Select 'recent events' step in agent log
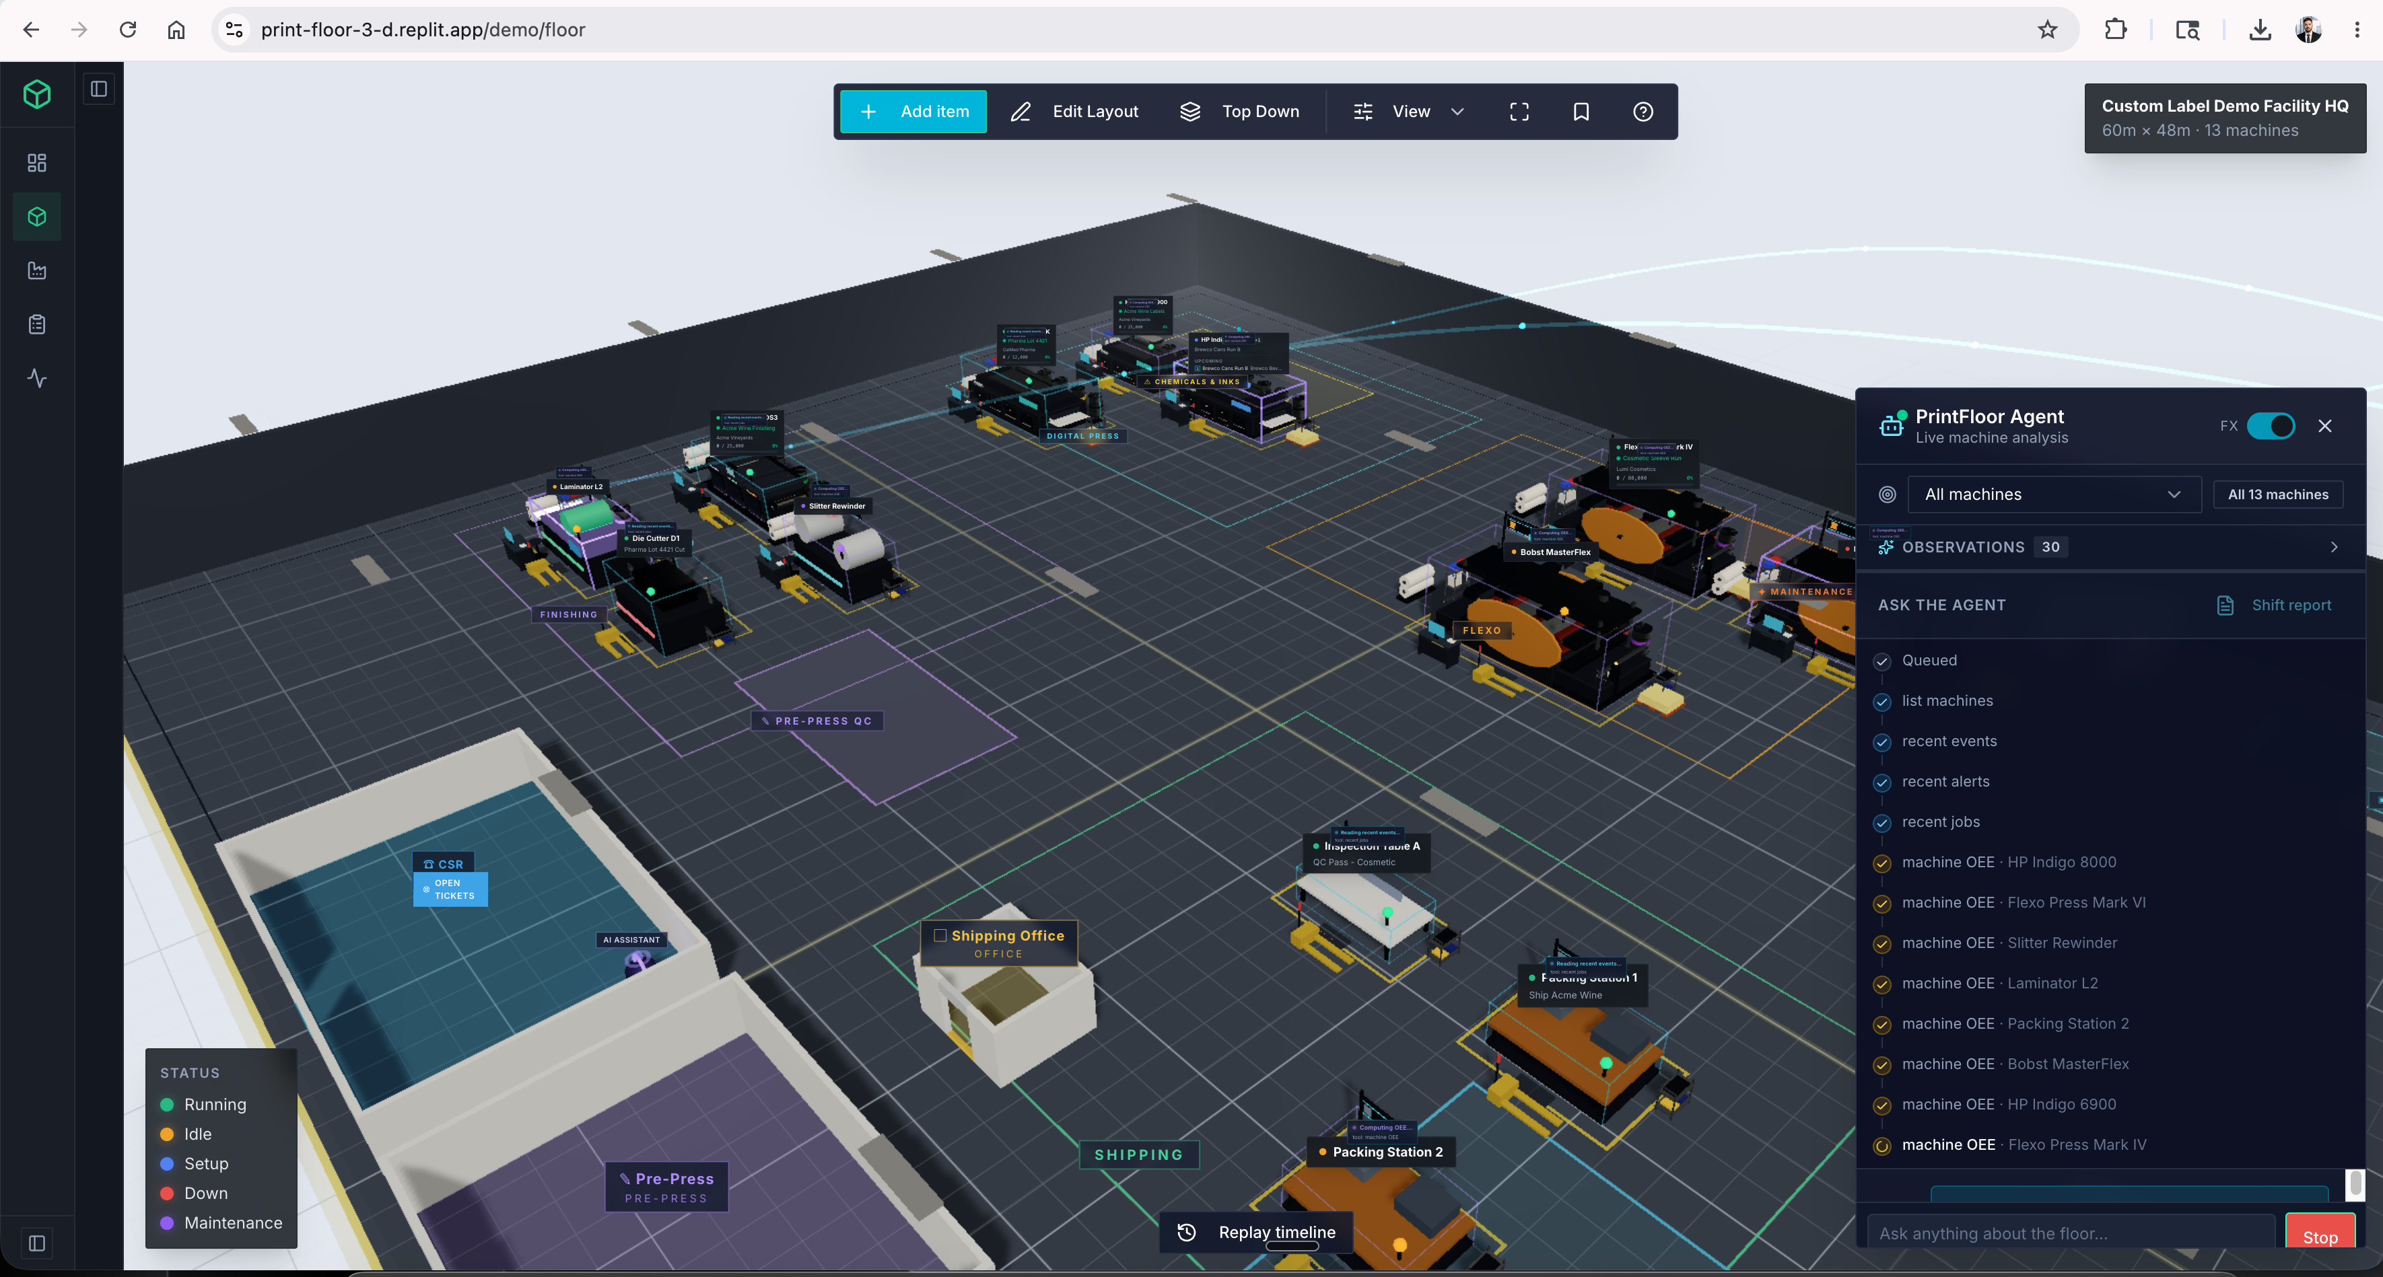 click(x=1949, y=741)
